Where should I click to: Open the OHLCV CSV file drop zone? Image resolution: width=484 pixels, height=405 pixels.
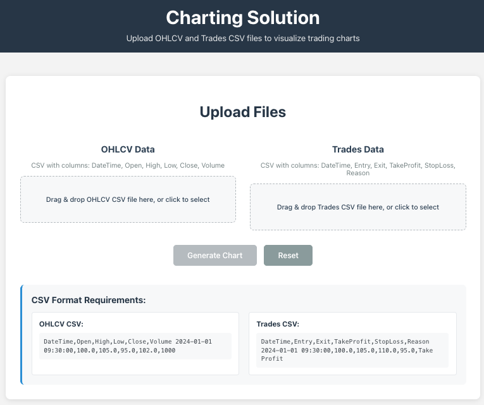[x=128, y=199]
